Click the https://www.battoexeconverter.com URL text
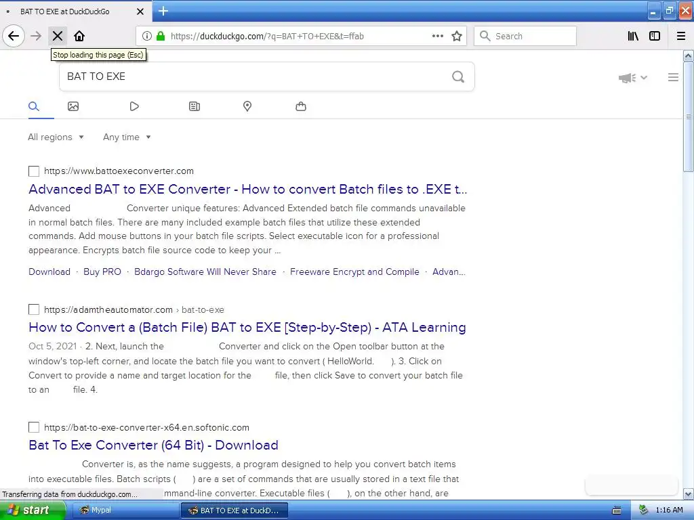This screenshot has height=520, width=694. (x=119, y=171)
